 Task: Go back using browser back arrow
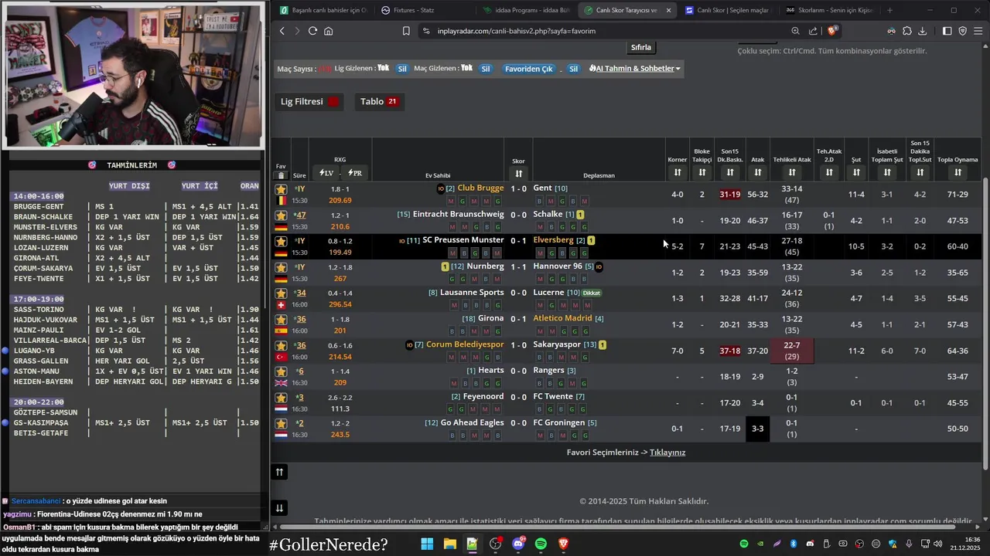click(282, 31)
